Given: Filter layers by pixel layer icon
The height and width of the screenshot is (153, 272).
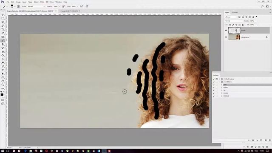Looking at the screenshot, I should point(239,17).
